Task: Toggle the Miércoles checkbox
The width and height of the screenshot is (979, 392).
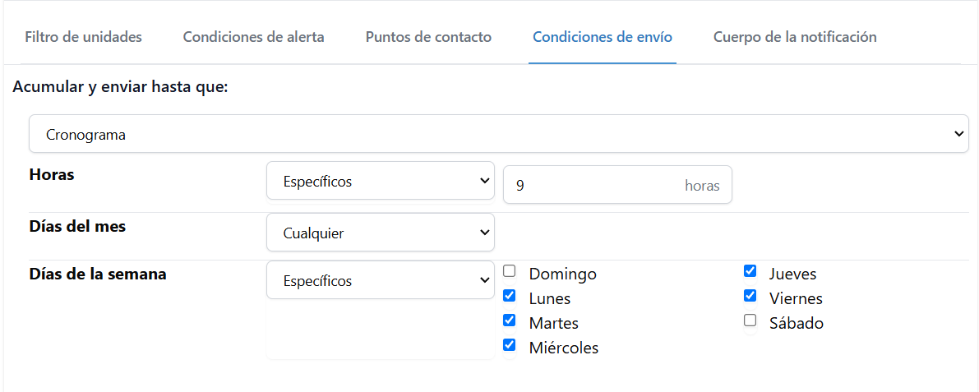Action: 510,345
